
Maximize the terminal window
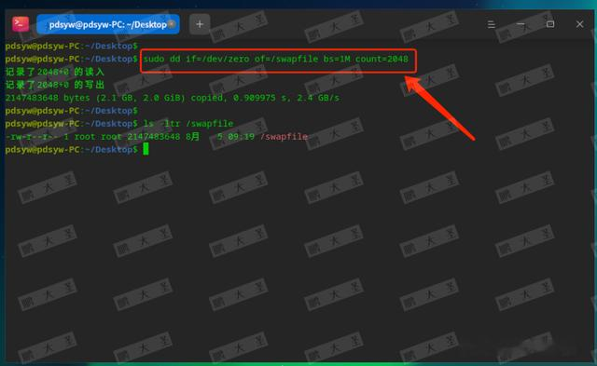pos(550,24)
